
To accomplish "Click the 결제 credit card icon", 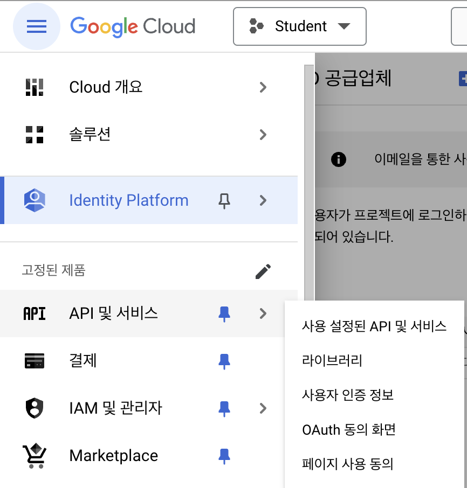I will [35, 361].
